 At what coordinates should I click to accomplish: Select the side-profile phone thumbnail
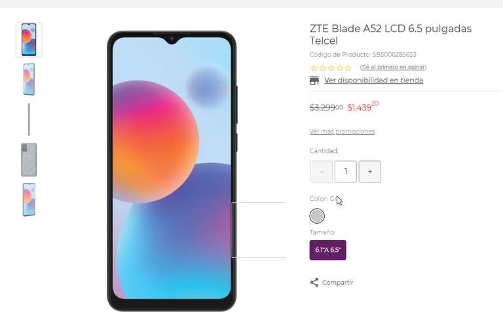pos(29,119)
